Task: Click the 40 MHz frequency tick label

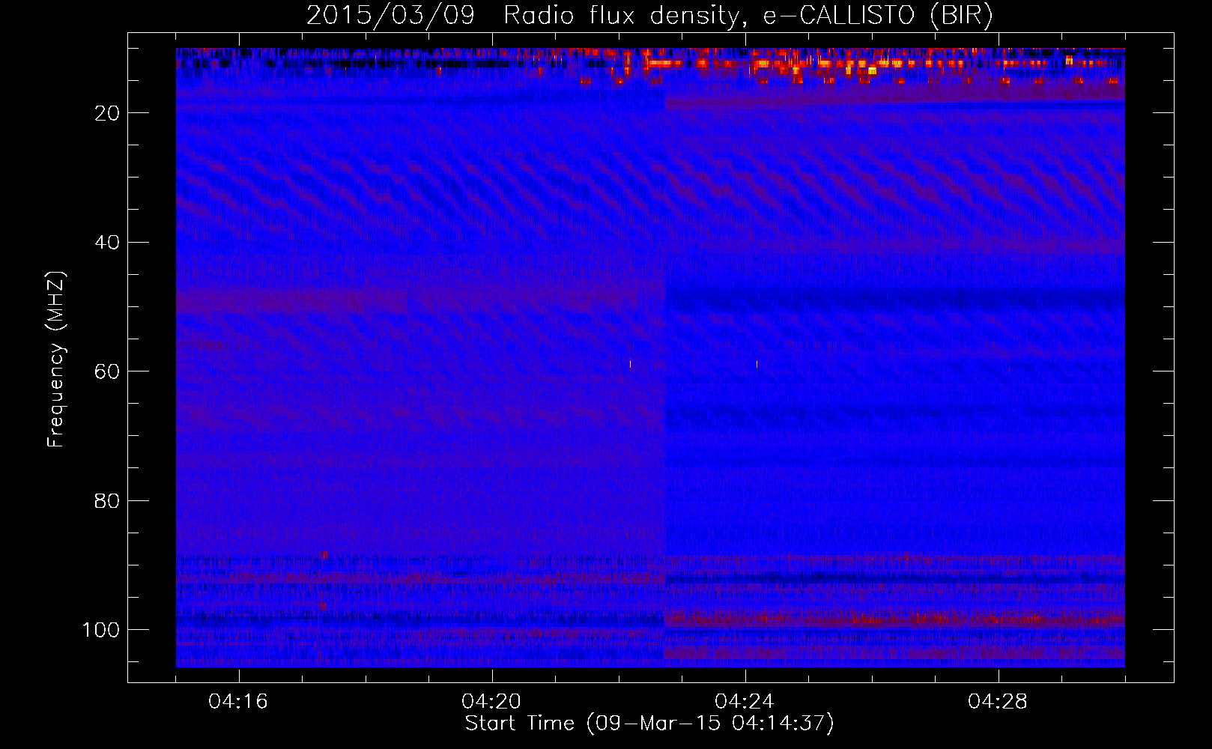Action: [x=107, y=243]
